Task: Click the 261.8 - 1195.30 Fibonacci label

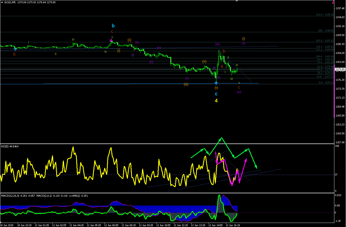Action: (325, 15)
